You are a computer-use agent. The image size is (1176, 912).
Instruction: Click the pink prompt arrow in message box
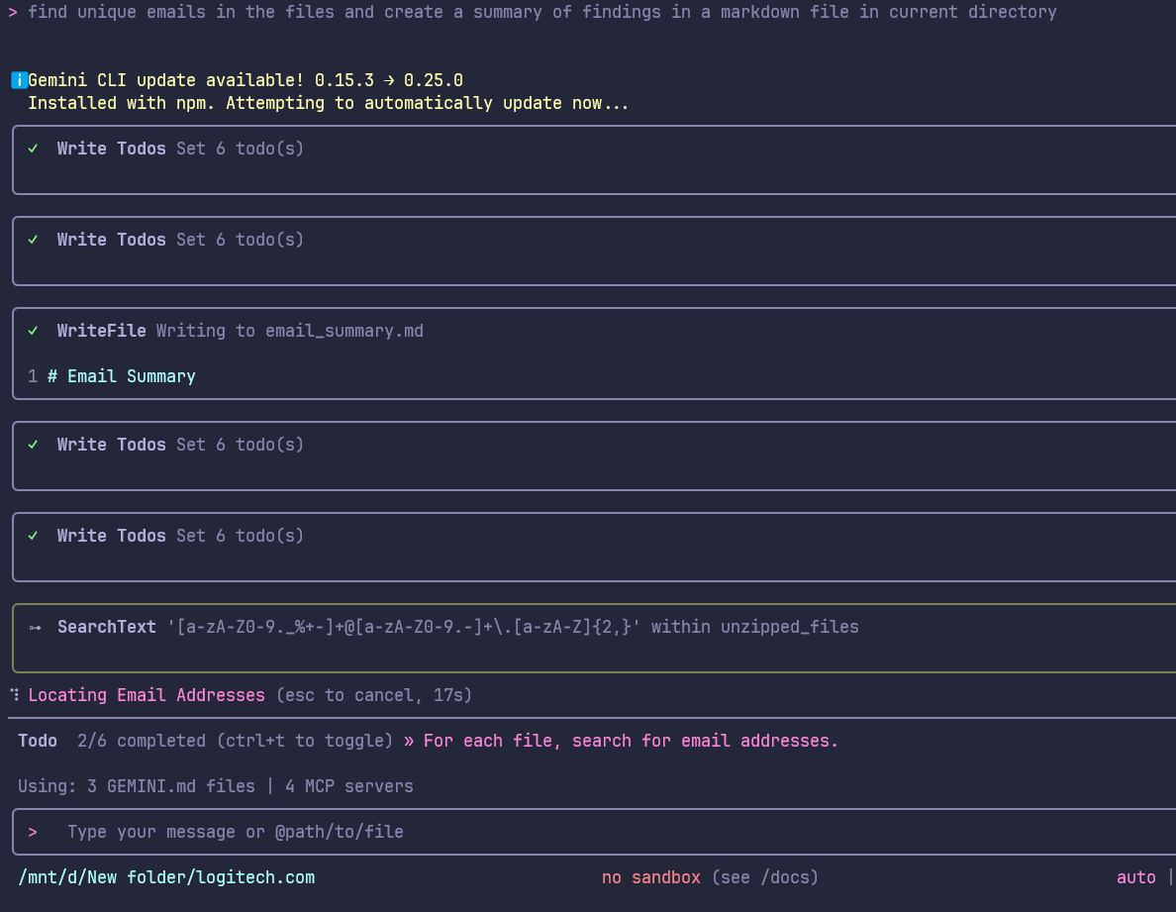point(33,832)
